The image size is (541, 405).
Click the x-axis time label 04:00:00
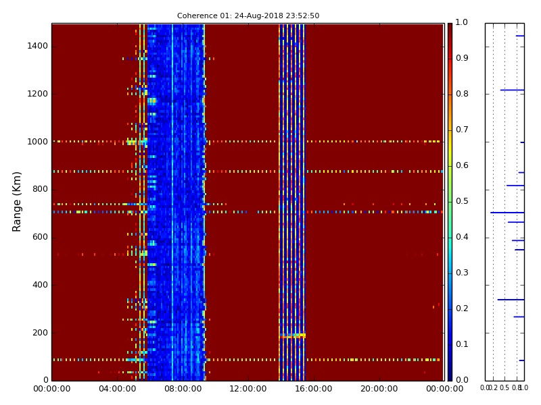click(117, 389)
